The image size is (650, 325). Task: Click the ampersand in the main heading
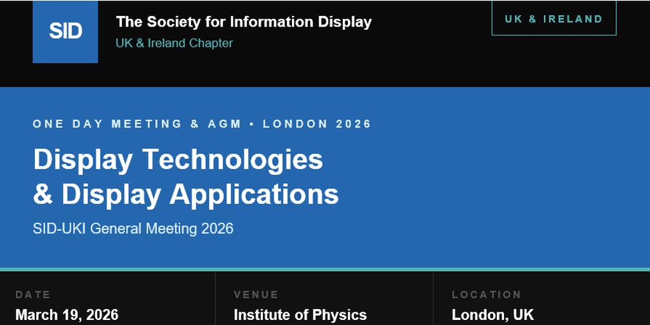[x=43, y=194]
